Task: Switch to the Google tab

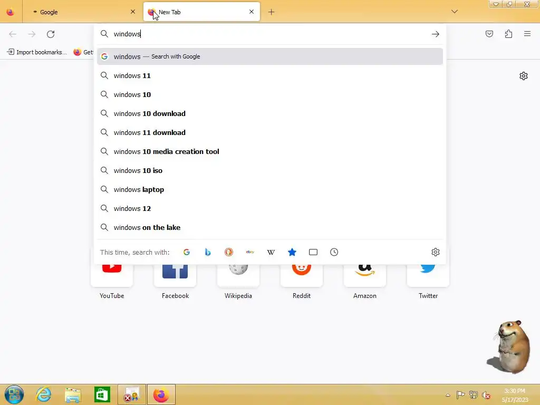Action: pyautogui.click(x=83, y=12)
